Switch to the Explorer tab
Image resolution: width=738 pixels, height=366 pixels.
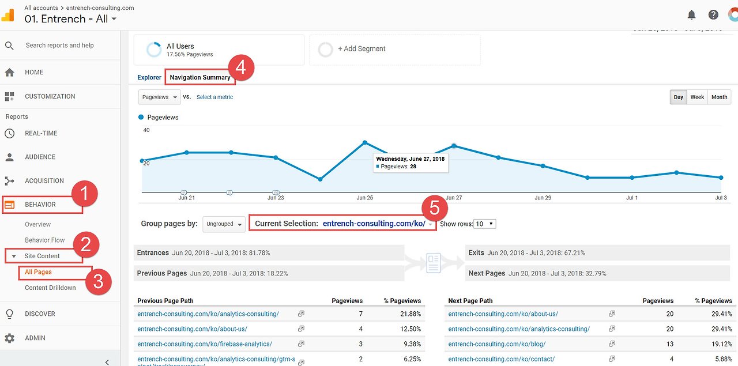click(149, 77)
